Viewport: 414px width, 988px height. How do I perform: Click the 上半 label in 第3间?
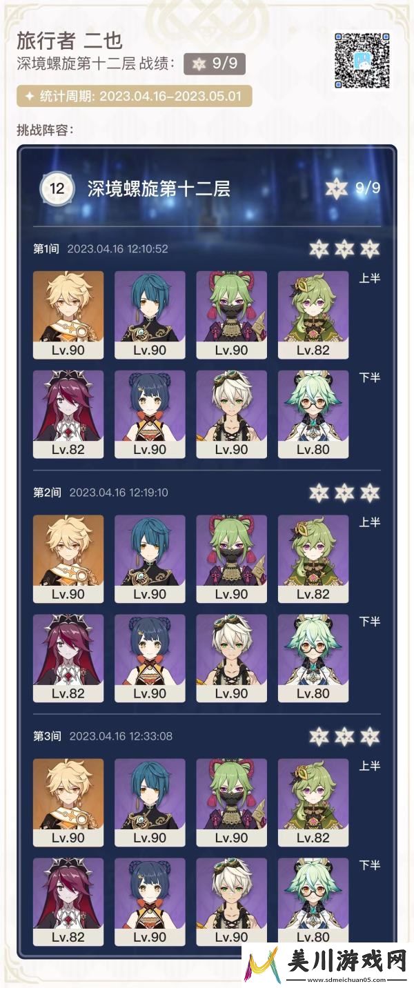pos(370,766)
